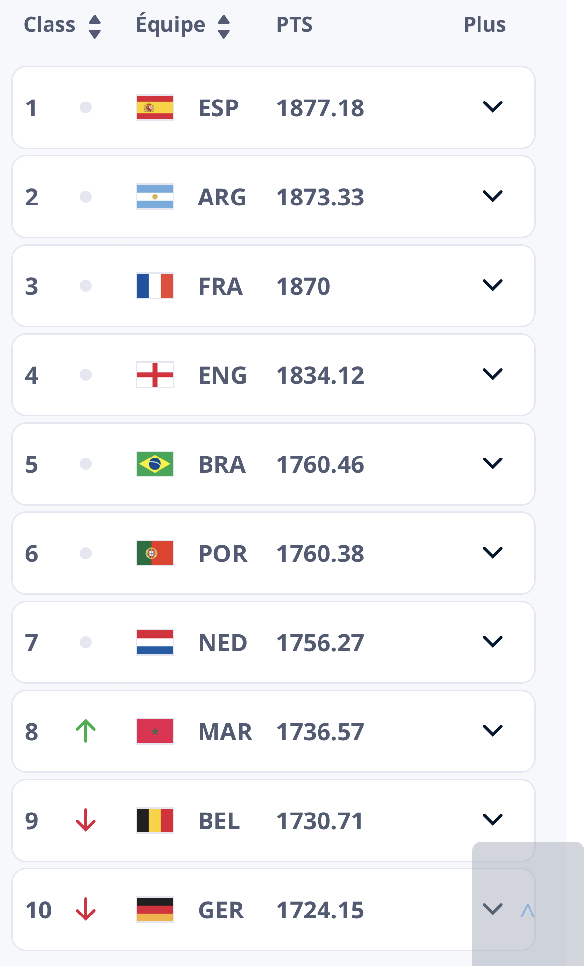
Task: Click the Portugal flag icon
Action: pos(155,553)
